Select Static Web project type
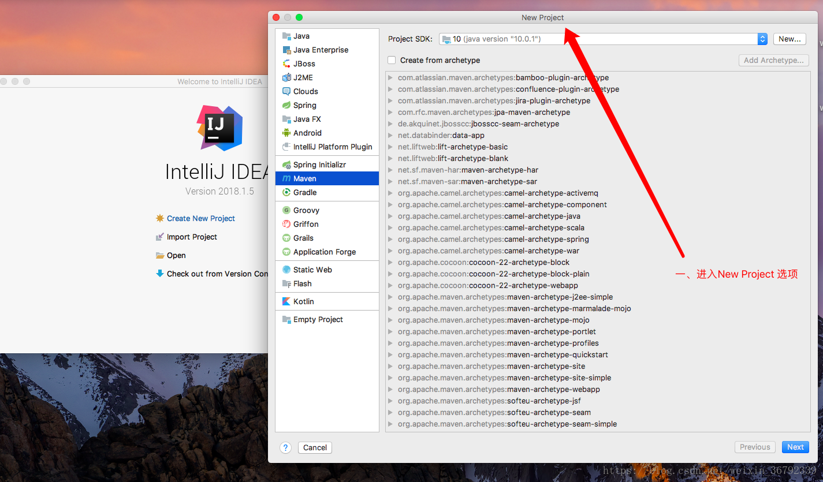The height and width of the screenshot is (482, 823). point(327,270)
